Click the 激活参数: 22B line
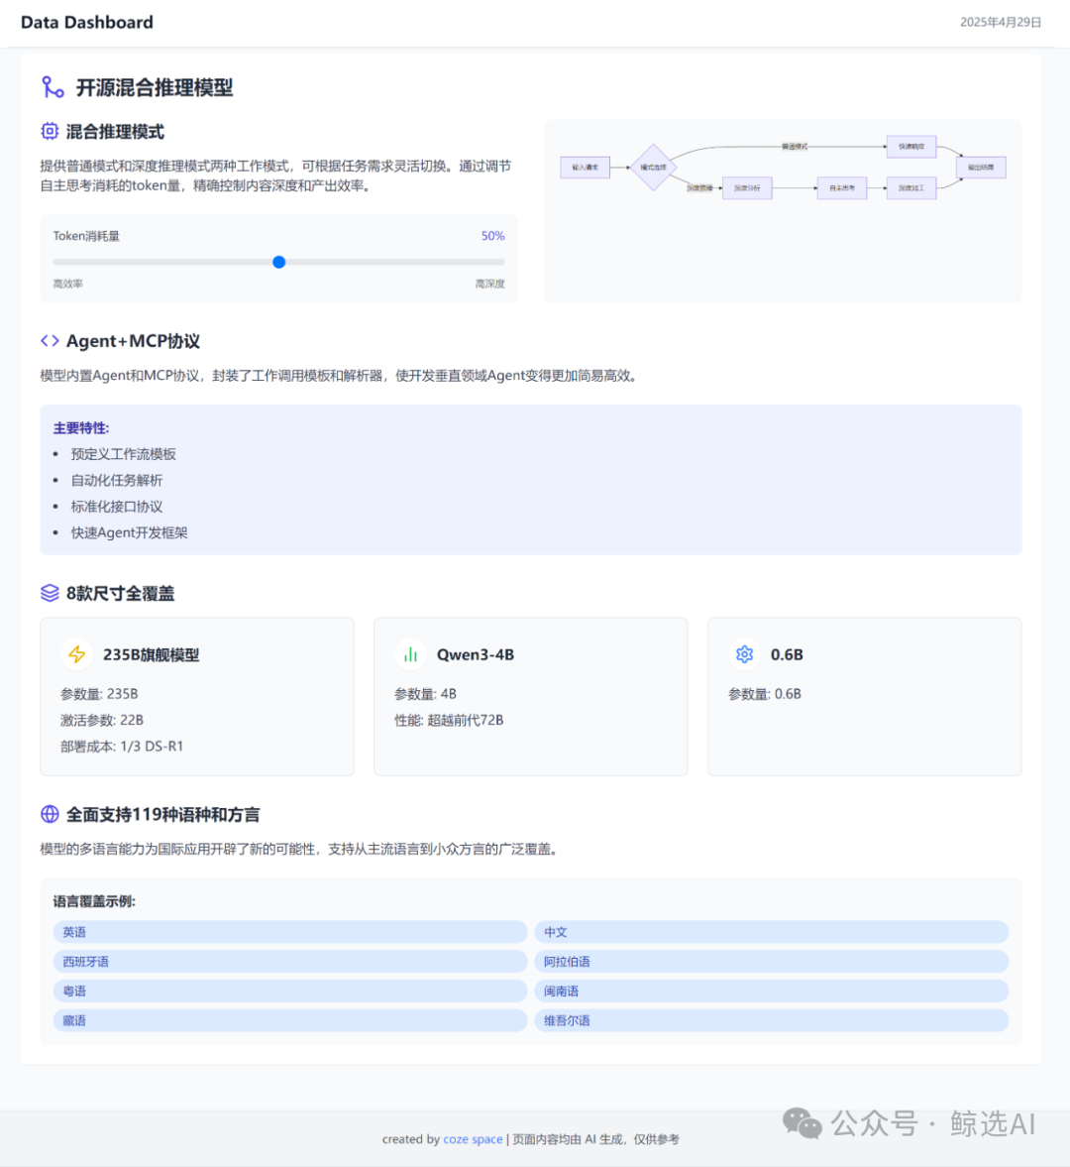1070x1167 pixels. [x=102, y=720]
